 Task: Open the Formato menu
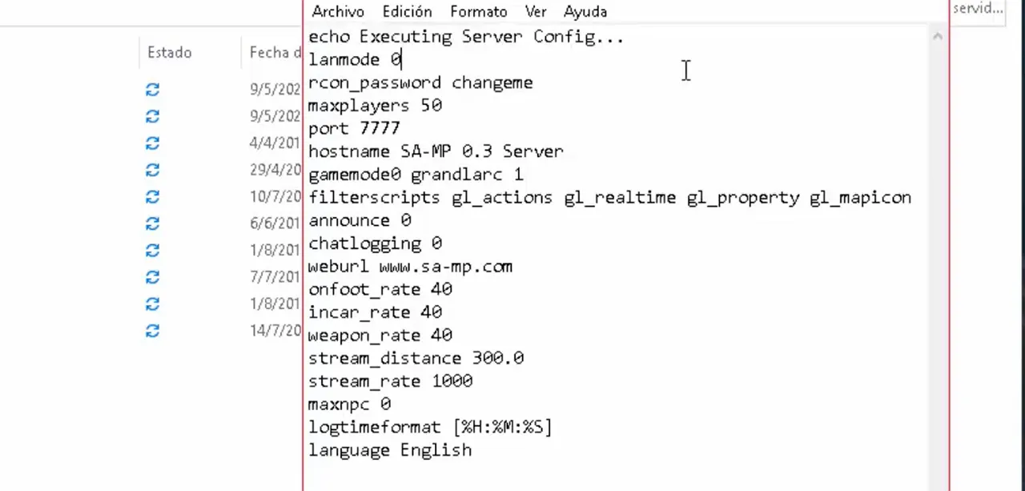pyautogui.click(x=478, y=11)
